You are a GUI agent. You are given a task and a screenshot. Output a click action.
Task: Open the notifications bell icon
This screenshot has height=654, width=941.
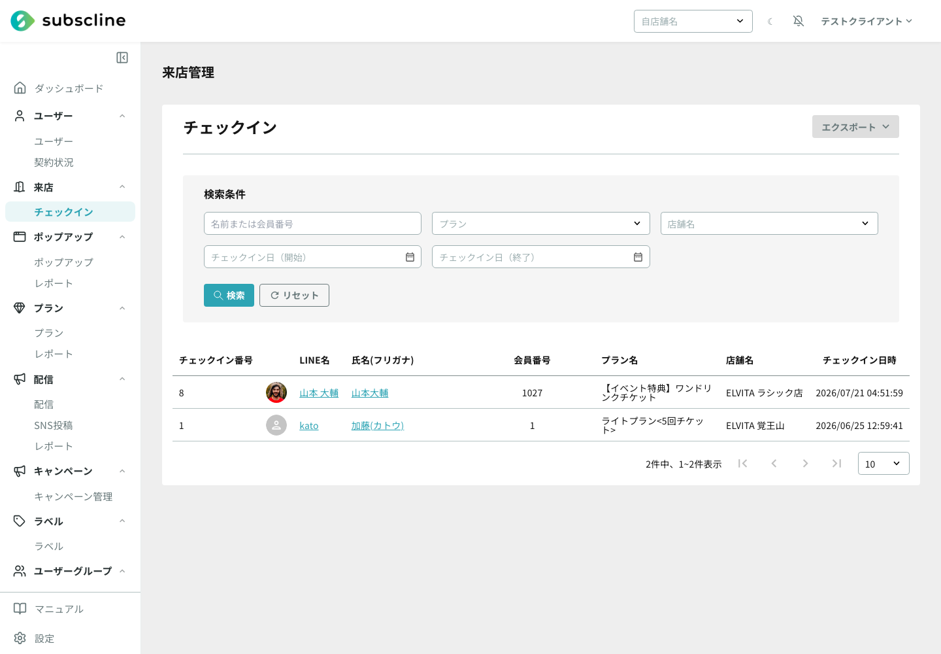pyautogui.click(x=799, y=21)
